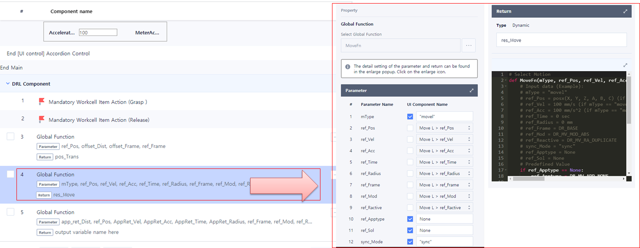Open the ref_Vel UI component dropdown
640x248 pixels.
click(x=444, y=140)
